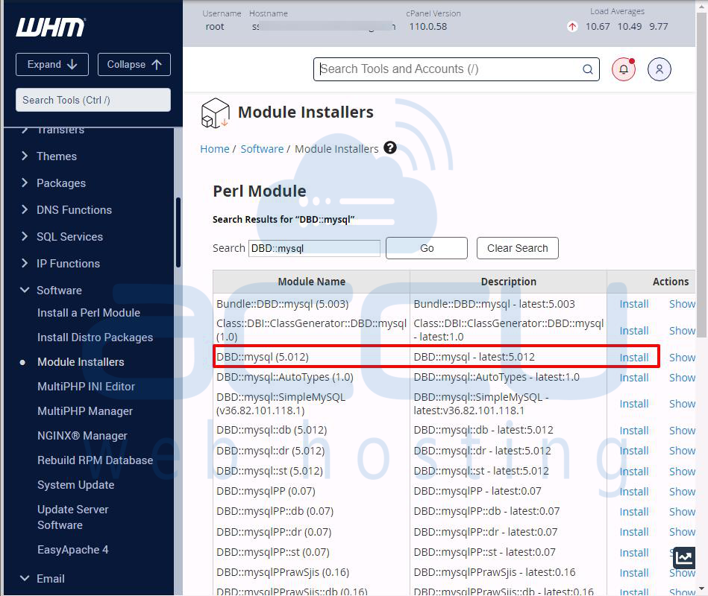Go to Home breadcrumb link
Viewport: 708px width, 596px height.
click(x=214, y=149)
